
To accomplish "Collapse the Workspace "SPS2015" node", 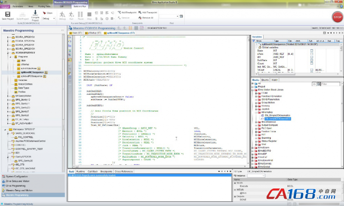I will point(5,129).
